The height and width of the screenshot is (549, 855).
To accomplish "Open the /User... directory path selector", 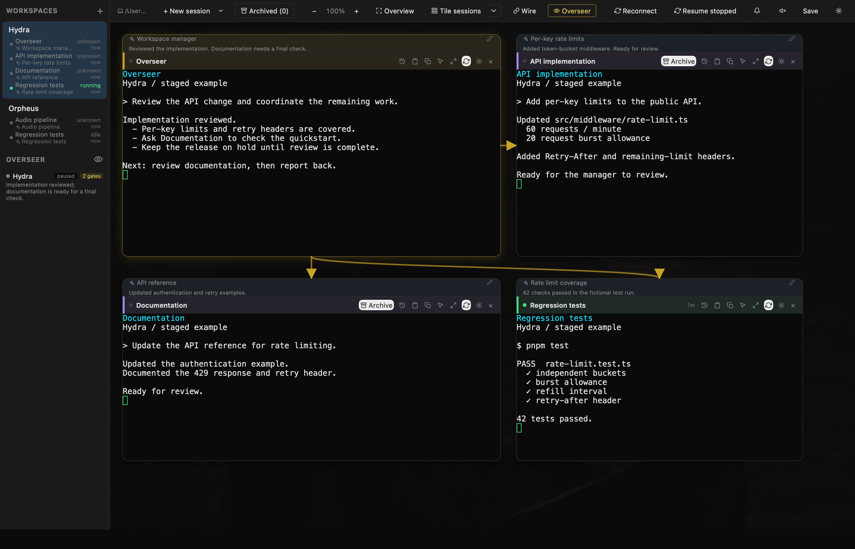I will [x=132, y=11].
